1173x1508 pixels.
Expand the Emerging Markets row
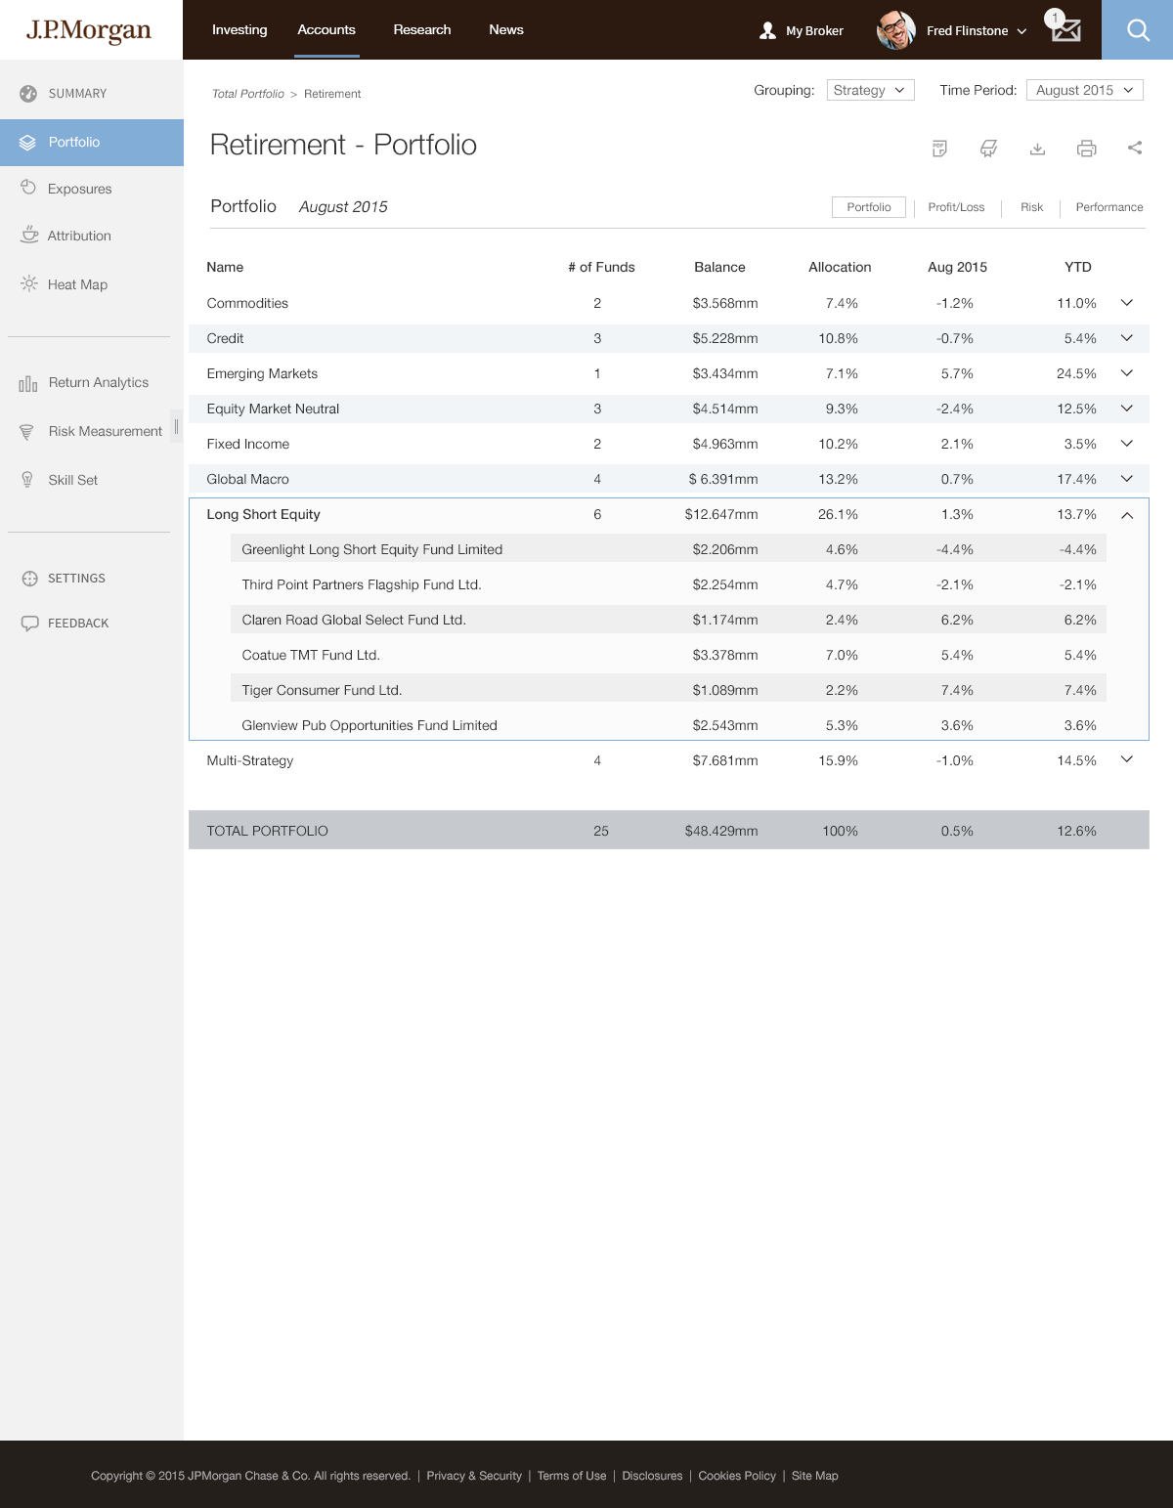click(x=1126, y=373)
